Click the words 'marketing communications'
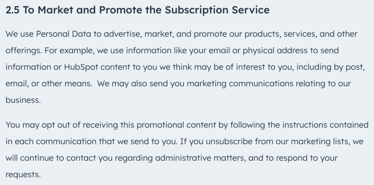This screenshot has width=374, height=185. click(240, 84)
